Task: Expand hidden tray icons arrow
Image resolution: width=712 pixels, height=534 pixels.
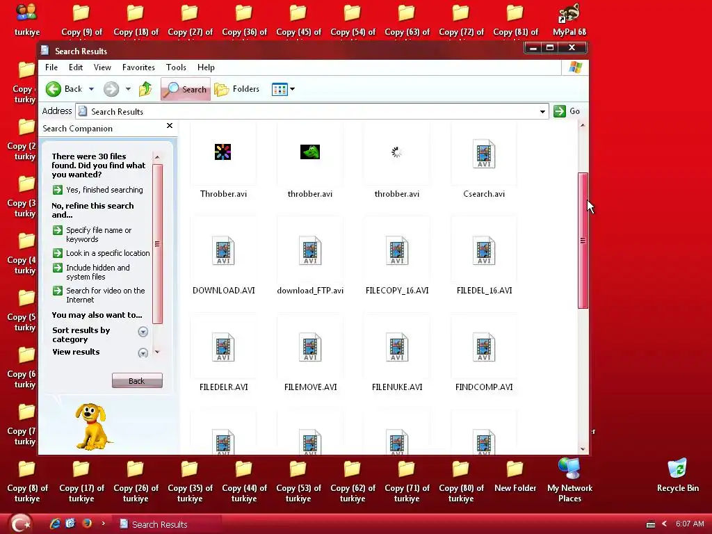Action: (664, 524)
